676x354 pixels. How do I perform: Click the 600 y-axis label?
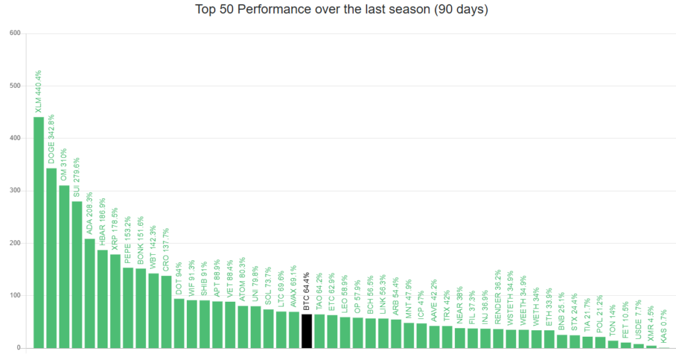click(15, 33)
